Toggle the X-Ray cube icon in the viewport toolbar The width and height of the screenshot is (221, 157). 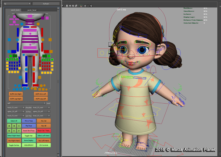(x=85, y=6)
